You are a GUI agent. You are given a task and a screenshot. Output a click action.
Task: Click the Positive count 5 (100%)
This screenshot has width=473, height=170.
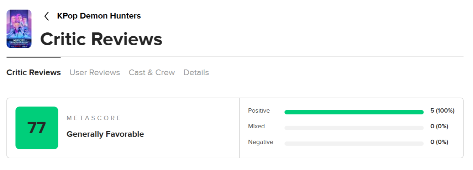point(442,111)
